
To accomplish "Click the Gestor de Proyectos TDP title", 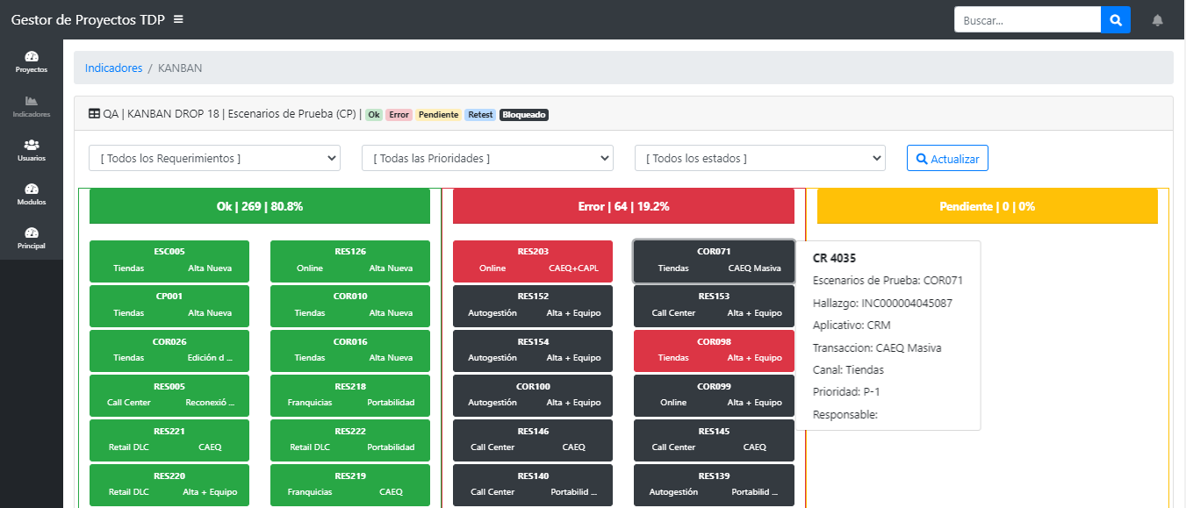I will (x=87, y=19).
